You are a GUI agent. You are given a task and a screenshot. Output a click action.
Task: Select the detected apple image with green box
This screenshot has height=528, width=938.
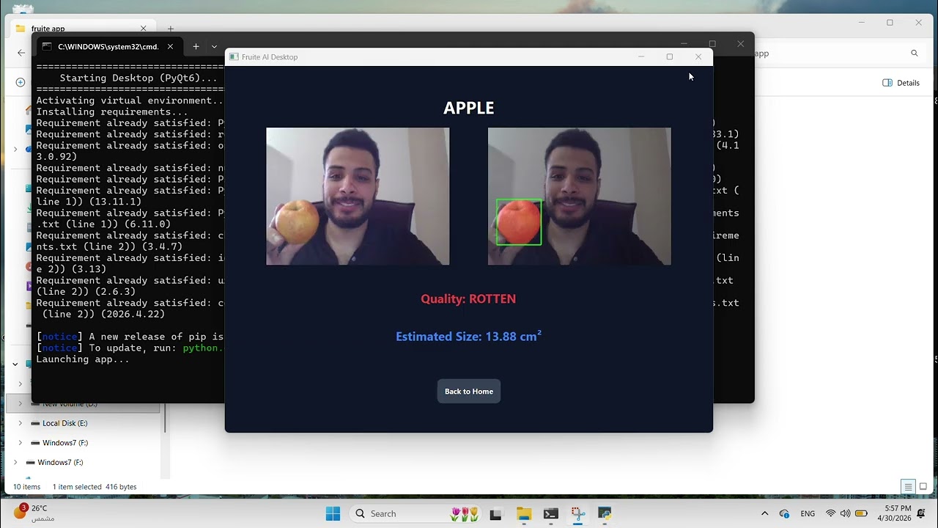coord(579,196)
